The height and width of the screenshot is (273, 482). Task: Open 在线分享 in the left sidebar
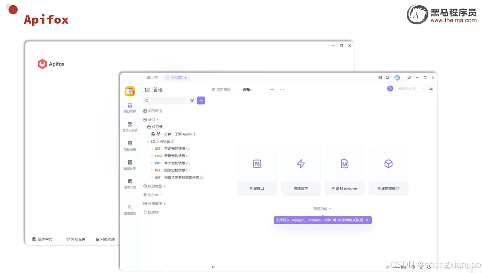(130, 165)
